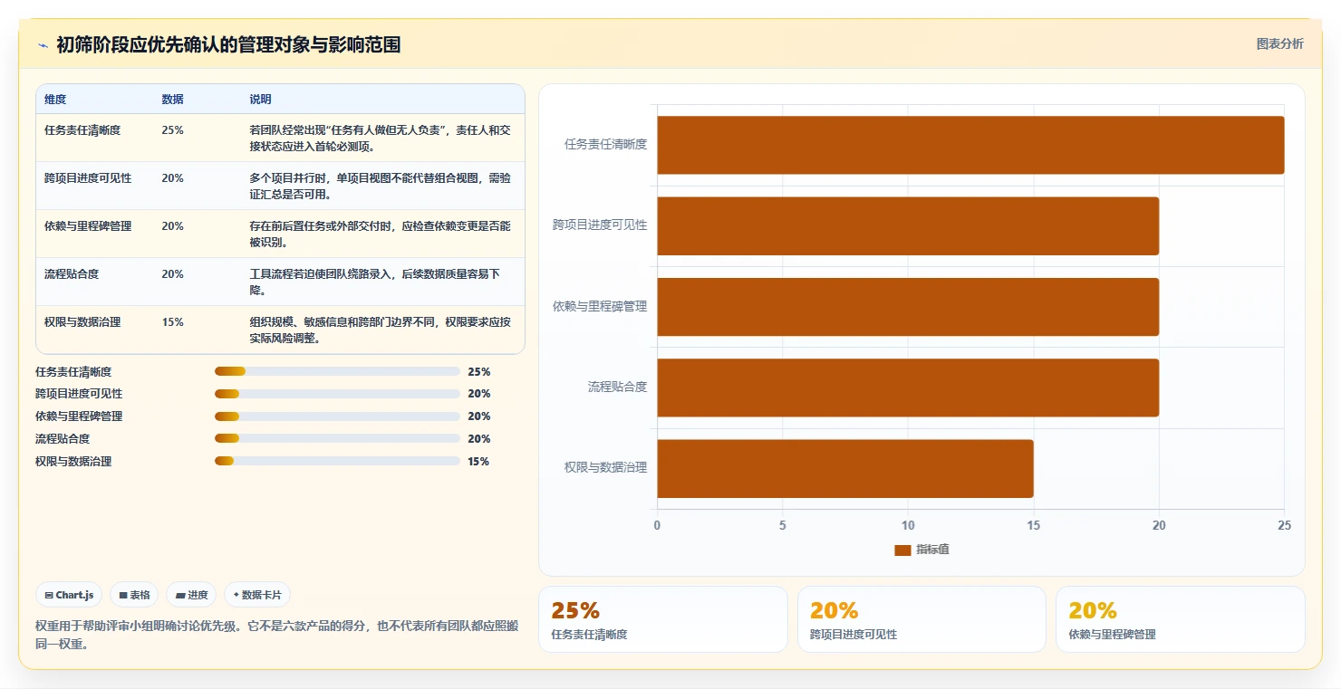Click the 说明 column header

tap(260, 99)
